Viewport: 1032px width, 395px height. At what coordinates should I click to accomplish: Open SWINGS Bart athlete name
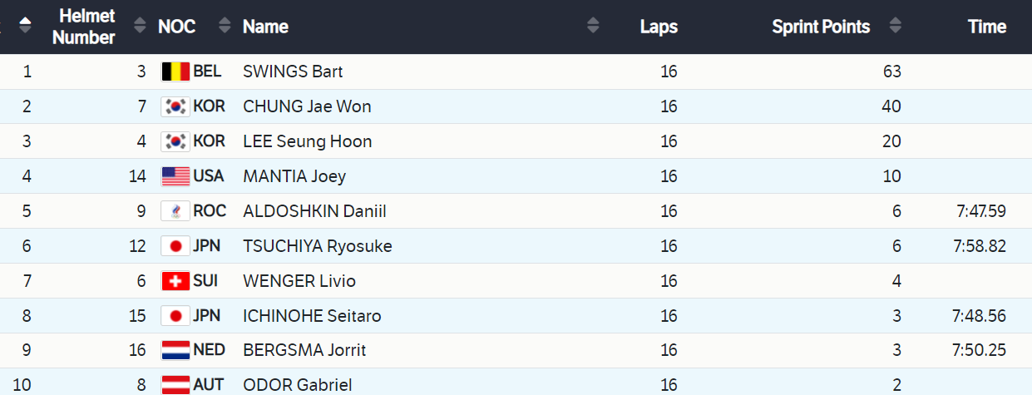[x=293, y=72]
